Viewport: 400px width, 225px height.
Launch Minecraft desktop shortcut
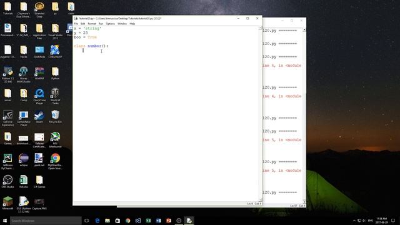pyautogui.click(x=7, y=203)
